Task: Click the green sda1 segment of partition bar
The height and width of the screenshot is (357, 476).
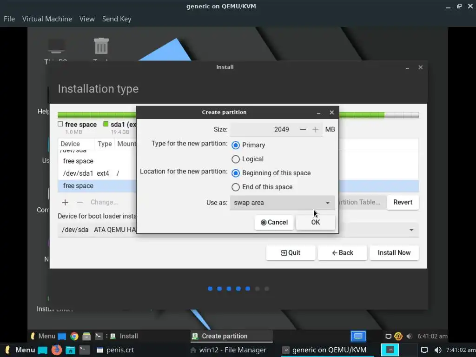Action: click(361, 115)
